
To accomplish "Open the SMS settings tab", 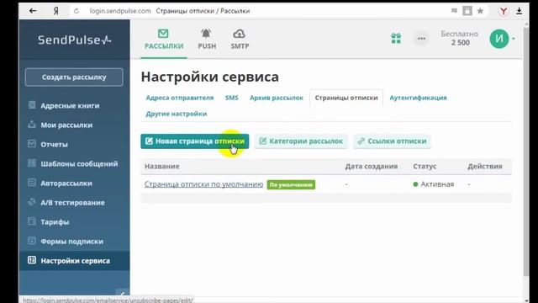I will tap(232, 98).
